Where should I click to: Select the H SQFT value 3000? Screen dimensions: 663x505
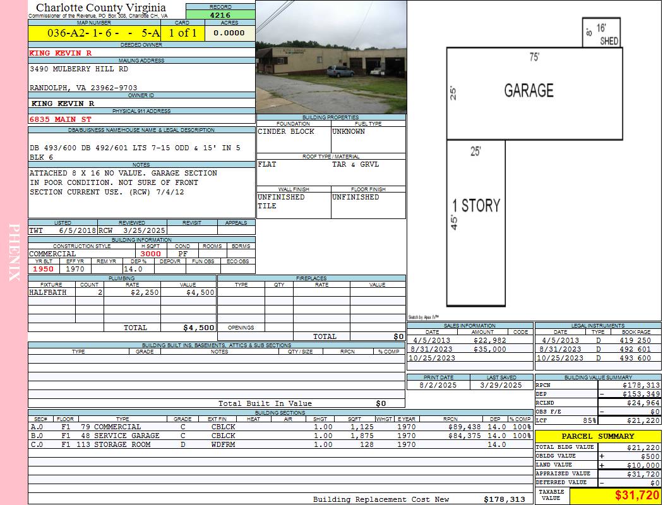(x=150, y=254)
